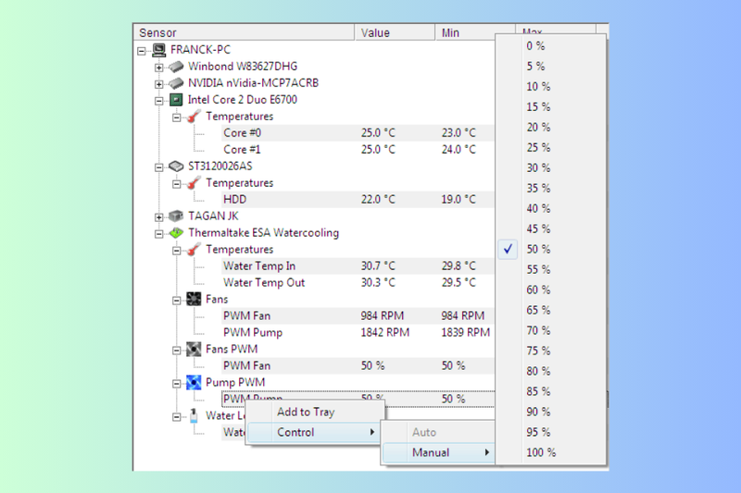Select PWM Pump row showing 1842 RPM
741x493 pixels.
[x=358, y=333]
